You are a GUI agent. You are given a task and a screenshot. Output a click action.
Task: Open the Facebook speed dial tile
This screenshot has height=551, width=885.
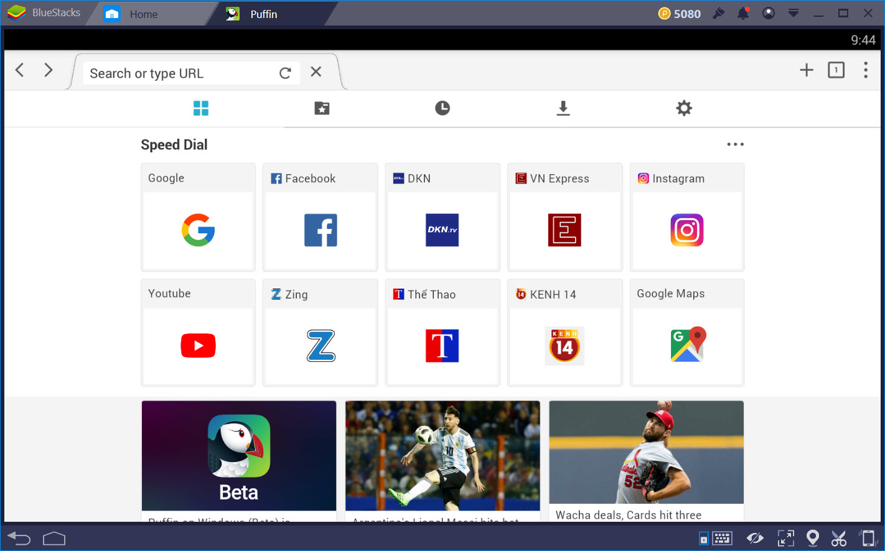coord(320,217)
